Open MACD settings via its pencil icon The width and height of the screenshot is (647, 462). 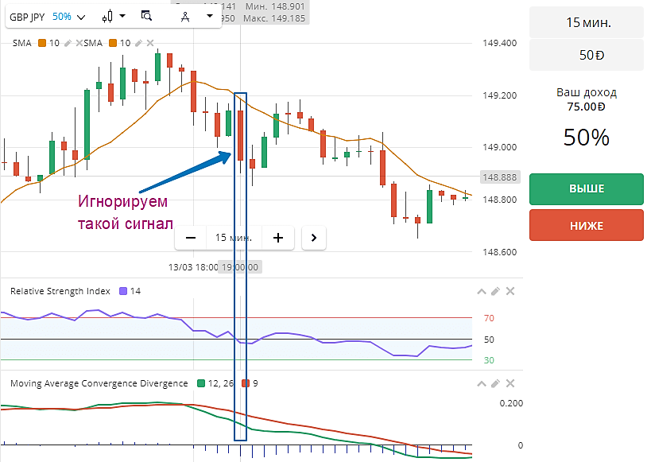pyautogui.click(x=495, y=382)
